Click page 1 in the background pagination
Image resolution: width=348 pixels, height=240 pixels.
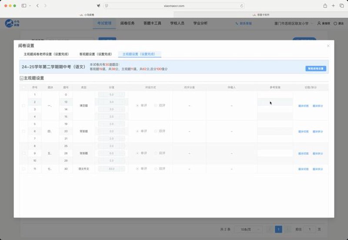[278, 230]
